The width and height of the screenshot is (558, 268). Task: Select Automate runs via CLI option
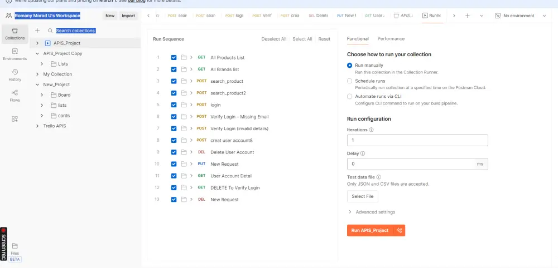tap(349, 96)
